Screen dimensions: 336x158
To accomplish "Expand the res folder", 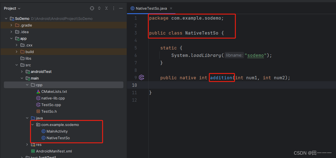I will 27,144.
